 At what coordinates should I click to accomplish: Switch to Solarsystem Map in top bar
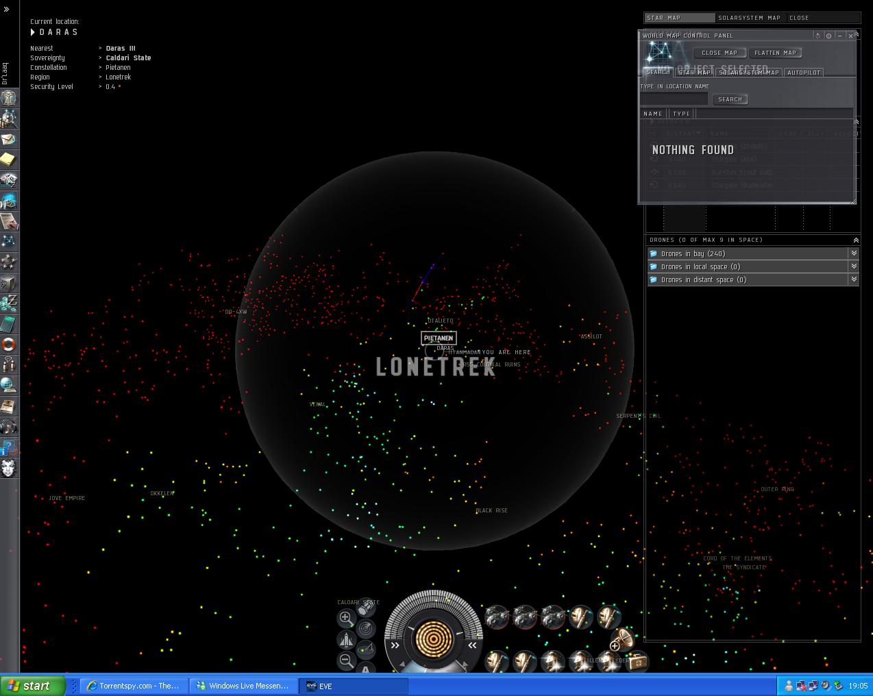(750, 18)
